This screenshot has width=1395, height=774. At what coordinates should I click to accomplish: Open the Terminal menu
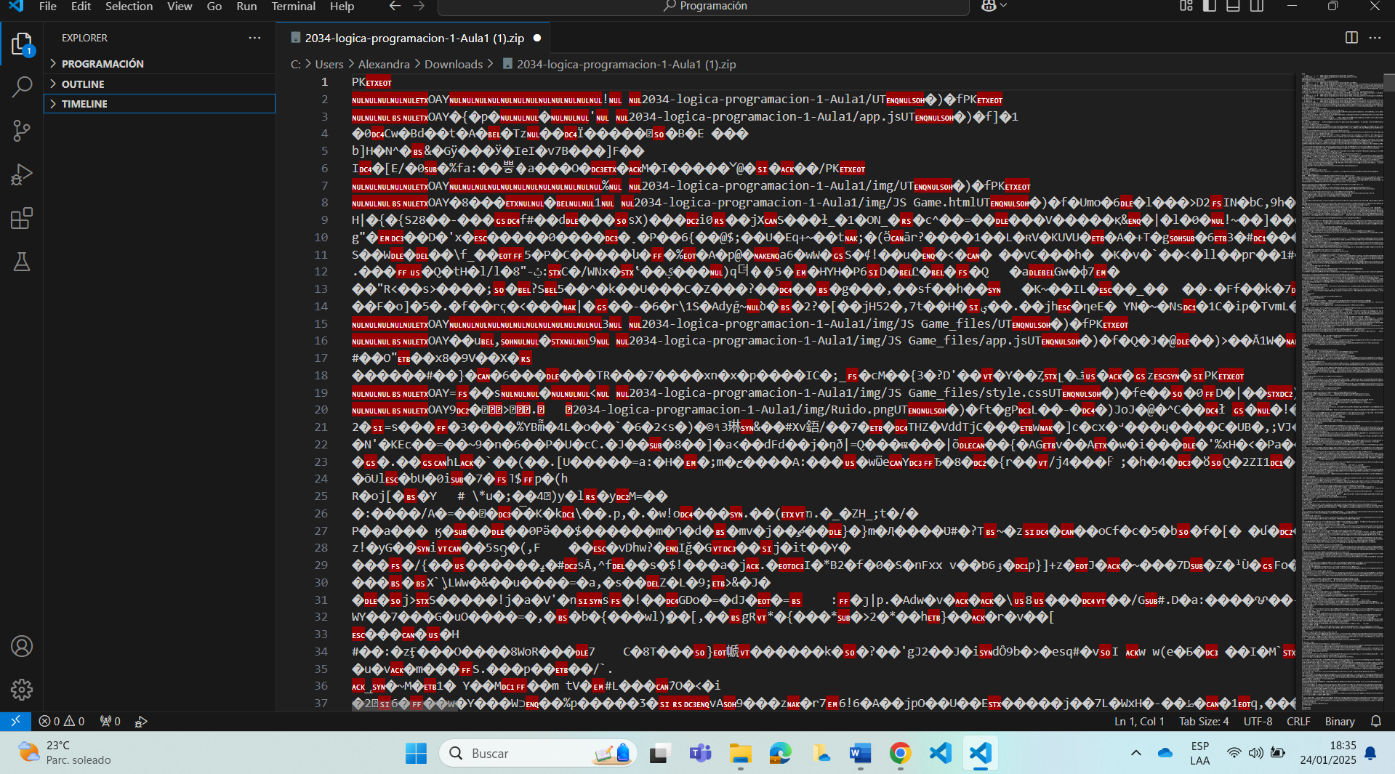click(293, 7)
